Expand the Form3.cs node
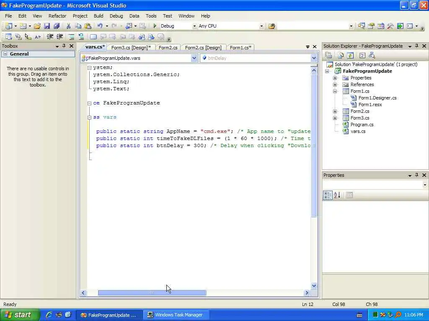 click(335, 118)
